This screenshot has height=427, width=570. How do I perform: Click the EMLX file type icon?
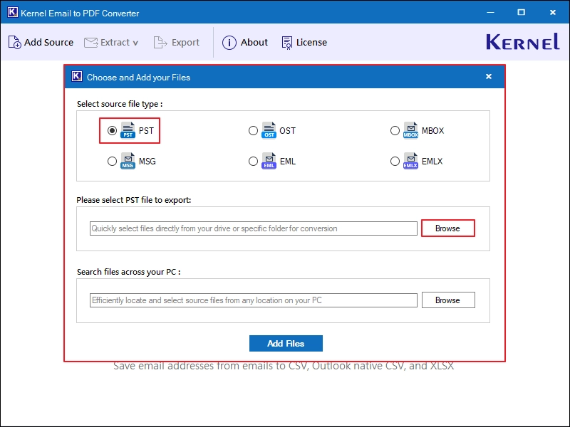click(411, 162)
